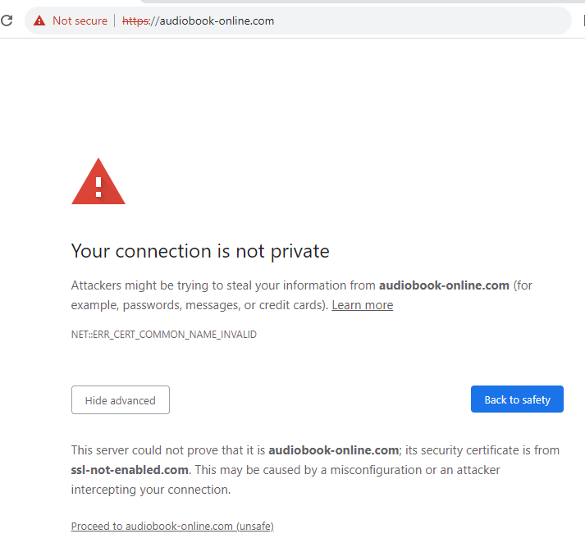Click the "Your connection is not private" heading

[x=200, y=251]
